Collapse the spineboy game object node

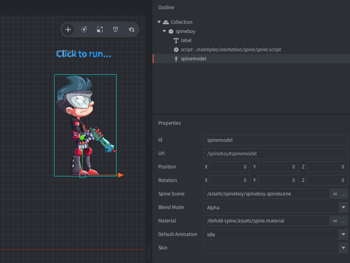click(165, 31)
